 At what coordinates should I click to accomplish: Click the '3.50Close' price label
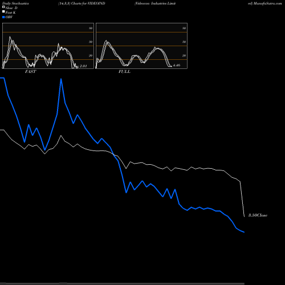258,215
